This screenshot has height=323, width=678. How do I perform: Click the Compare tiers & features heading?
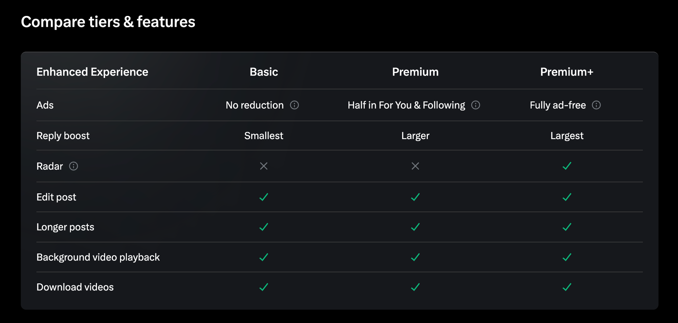pos(108,22)
